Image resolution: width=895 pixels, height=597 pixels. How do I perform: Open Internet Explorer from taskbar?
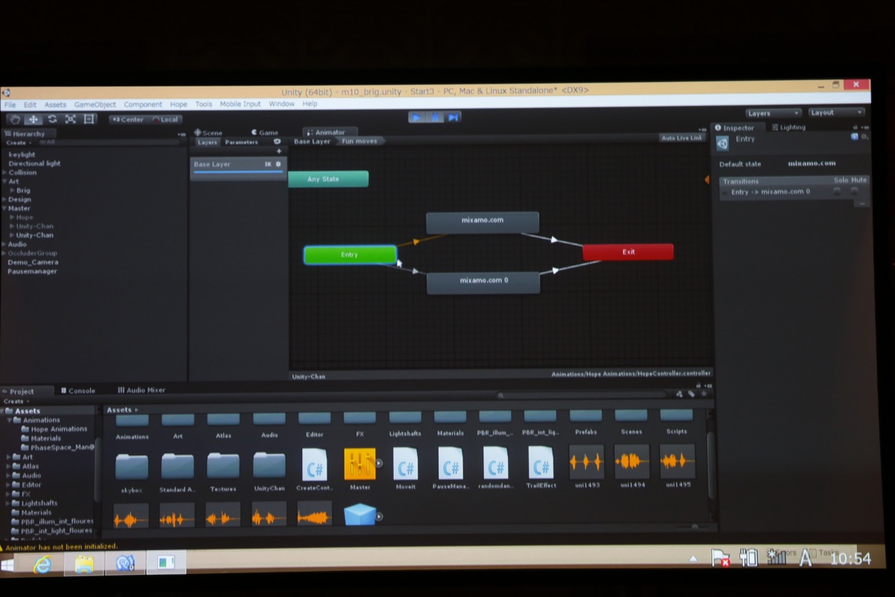[x=42, y=565]
